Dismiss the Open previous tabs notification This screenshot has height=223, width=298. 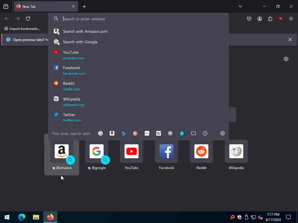pyautogui.click(x=290, y=39)
